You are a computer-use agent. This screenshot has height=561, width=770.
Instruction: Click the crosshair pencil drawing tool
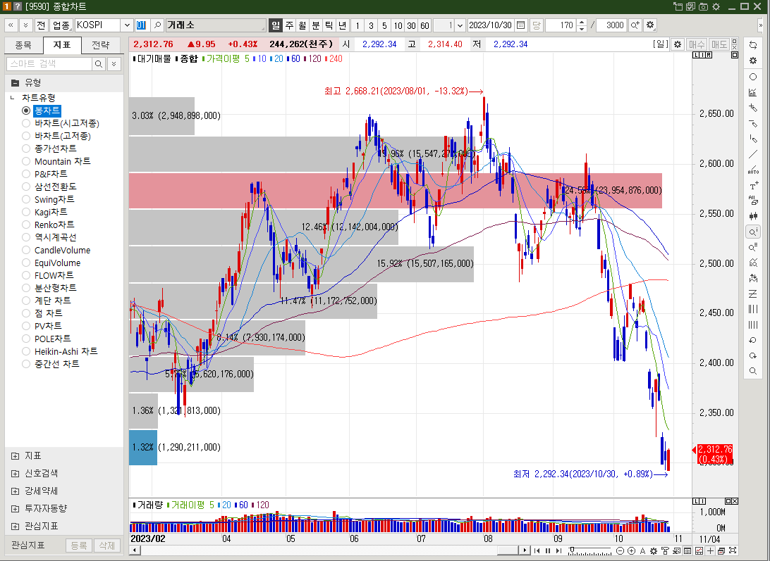point(753,108)
